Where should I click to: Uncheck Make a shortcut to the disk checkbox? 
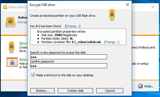pos(33,75)
